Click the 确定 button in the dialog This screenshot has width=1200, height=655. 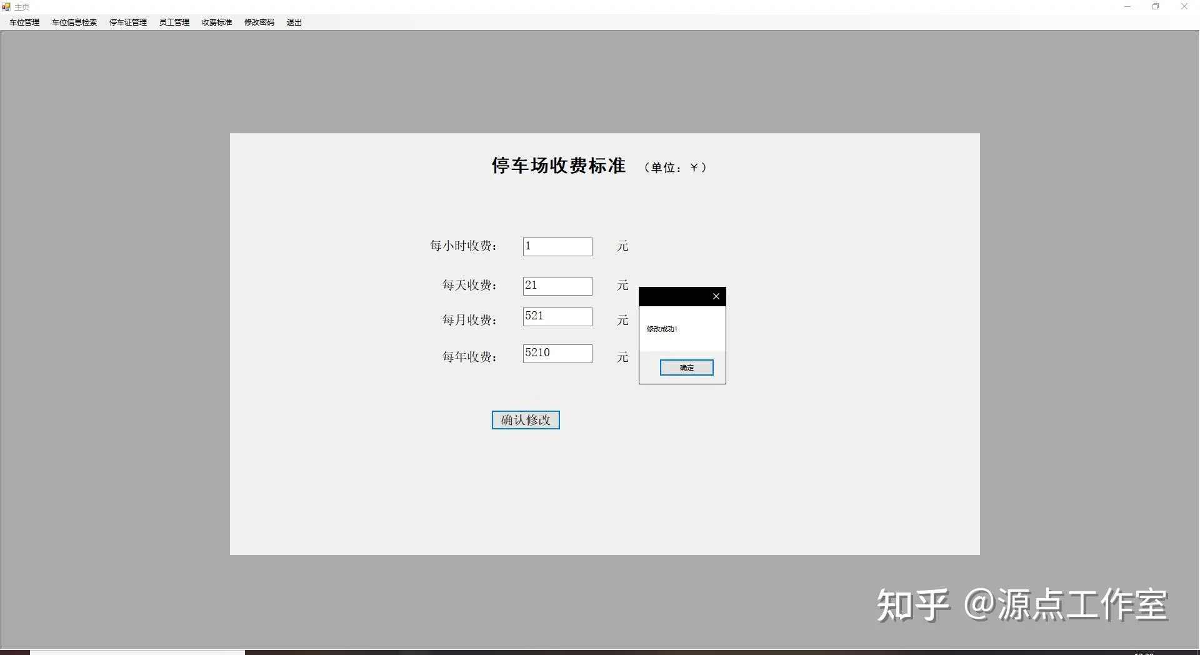click(x=686, y=367)
